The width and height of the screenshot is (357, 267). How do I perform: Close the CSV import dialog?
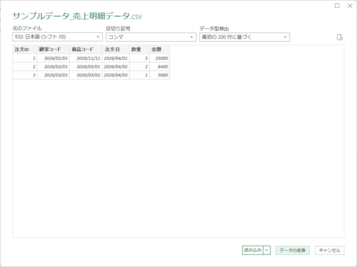(x=350, y=6)
